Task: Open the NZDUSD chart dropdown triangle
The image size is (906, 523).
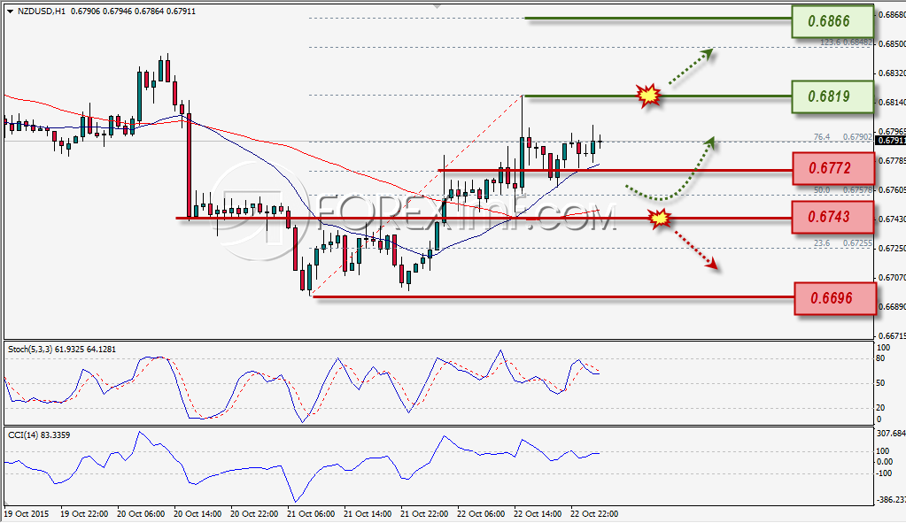Action: pos(10,12)
